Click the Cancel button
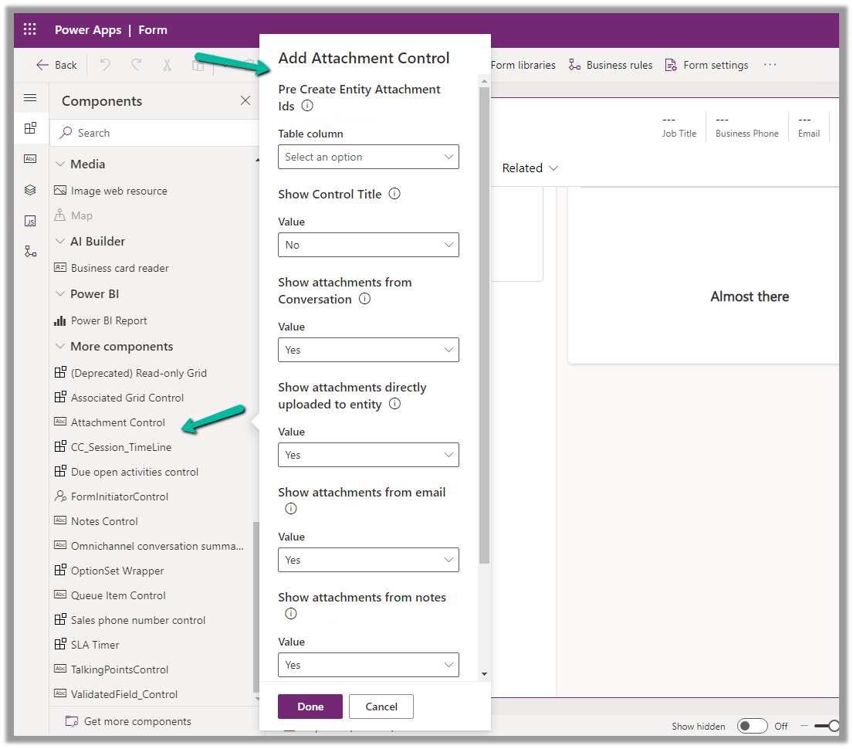Viewport: 853px width, 749px height. pyautogui.click(x=381, y=707)
